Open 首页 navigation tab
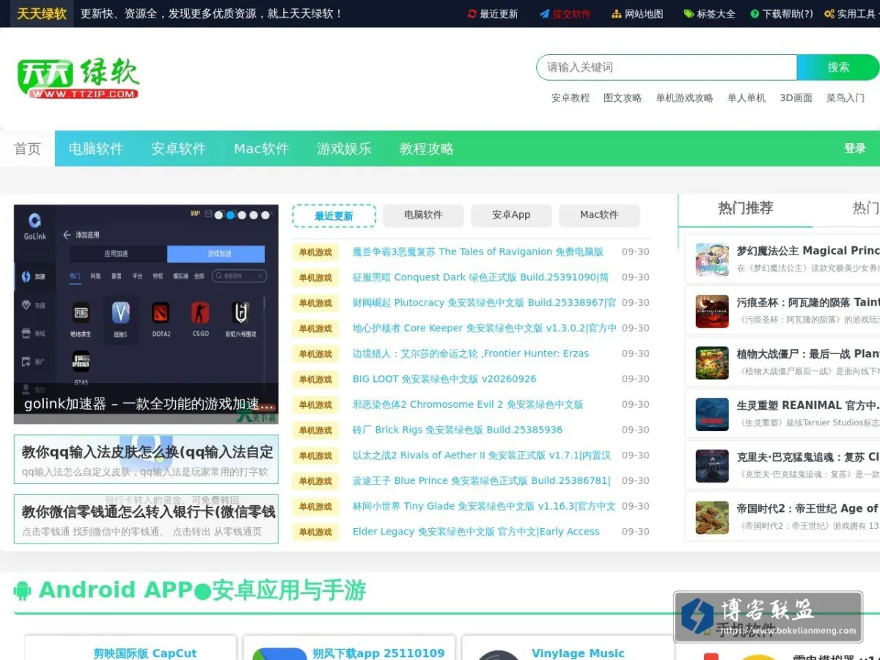Viewport: 880px width, 660px height. coord(27,149)
